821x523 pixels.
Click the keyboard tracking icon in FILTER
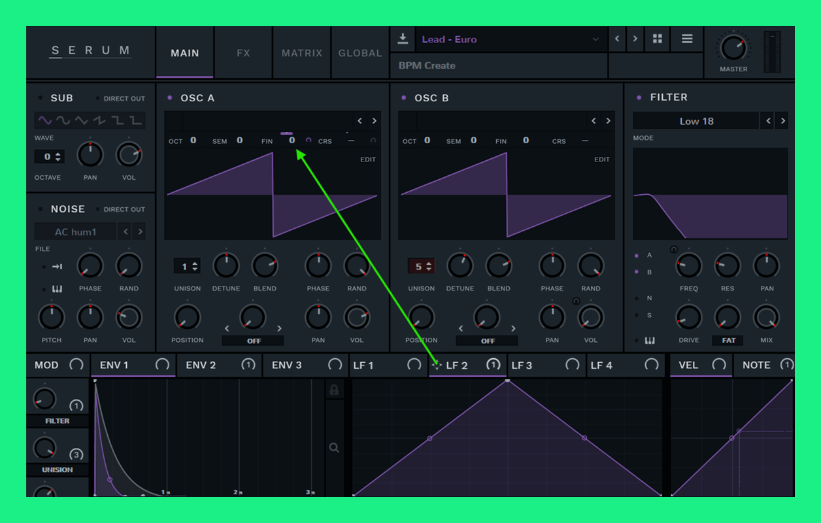click(x=650, y=341)
